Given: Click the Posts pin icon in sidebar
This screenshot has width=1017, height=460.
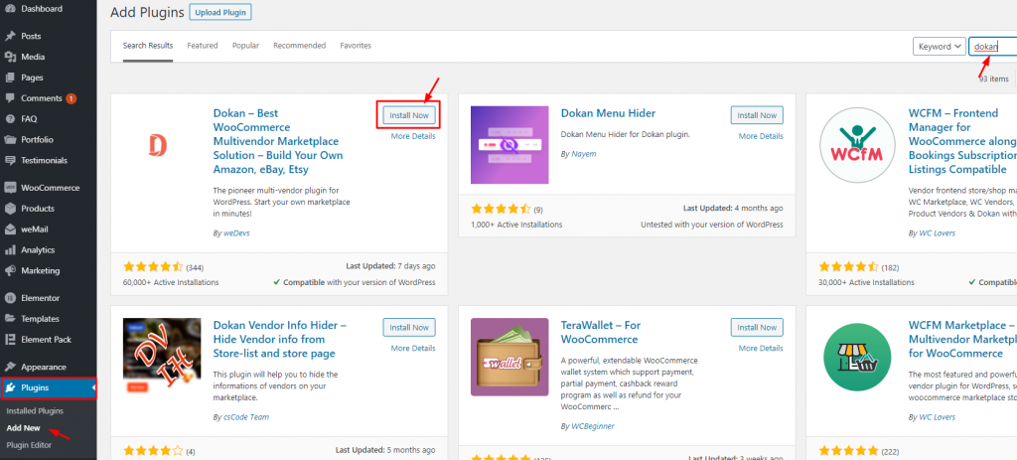Looking at the screenshot, I should 10,36.
